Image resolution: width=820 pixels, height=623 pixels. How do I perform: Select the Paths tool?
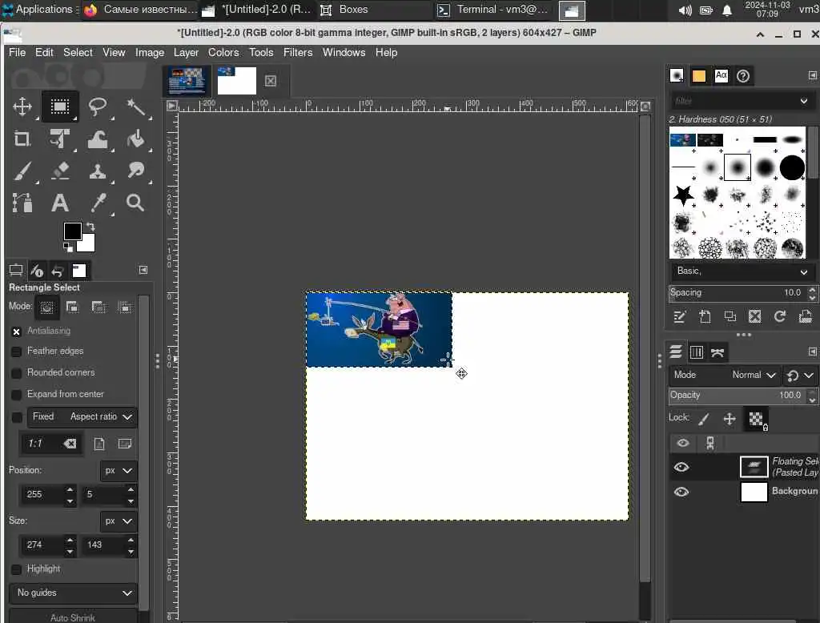(x=22, y=203)
